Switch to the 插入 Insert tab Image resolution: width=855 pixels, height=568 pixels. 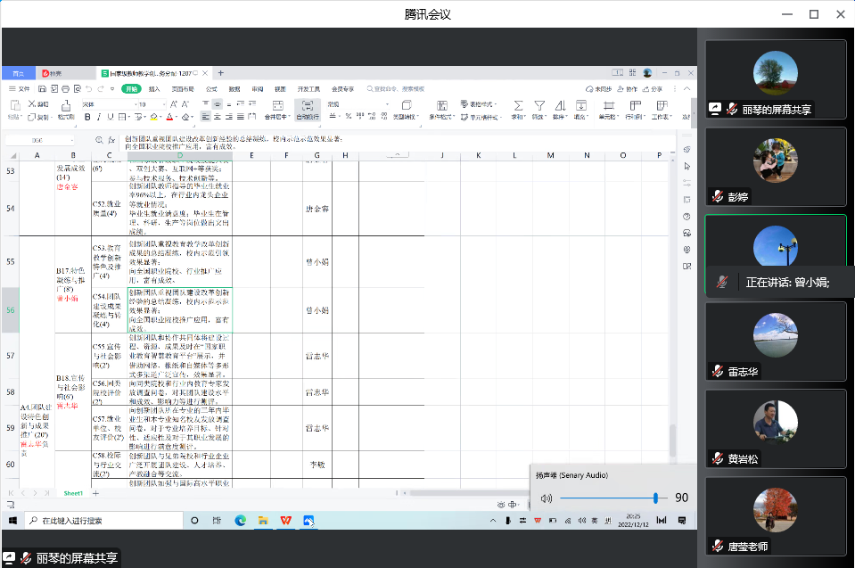(x=154, y=89)
